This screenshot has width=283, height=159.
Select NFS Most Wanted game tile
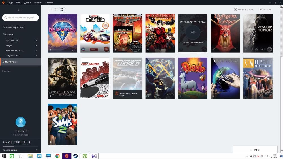tap(95, 78)
